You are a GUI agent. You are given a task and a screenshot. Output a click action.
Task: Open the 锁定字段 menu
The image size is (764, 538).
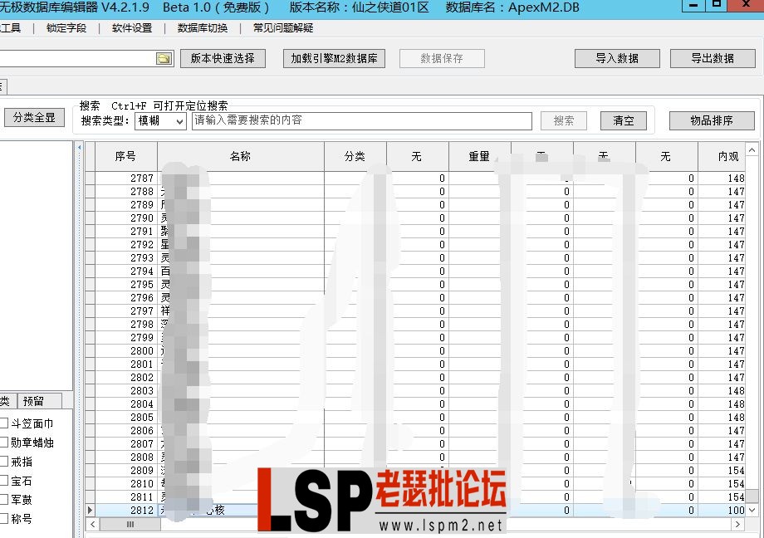pos(66,28)
